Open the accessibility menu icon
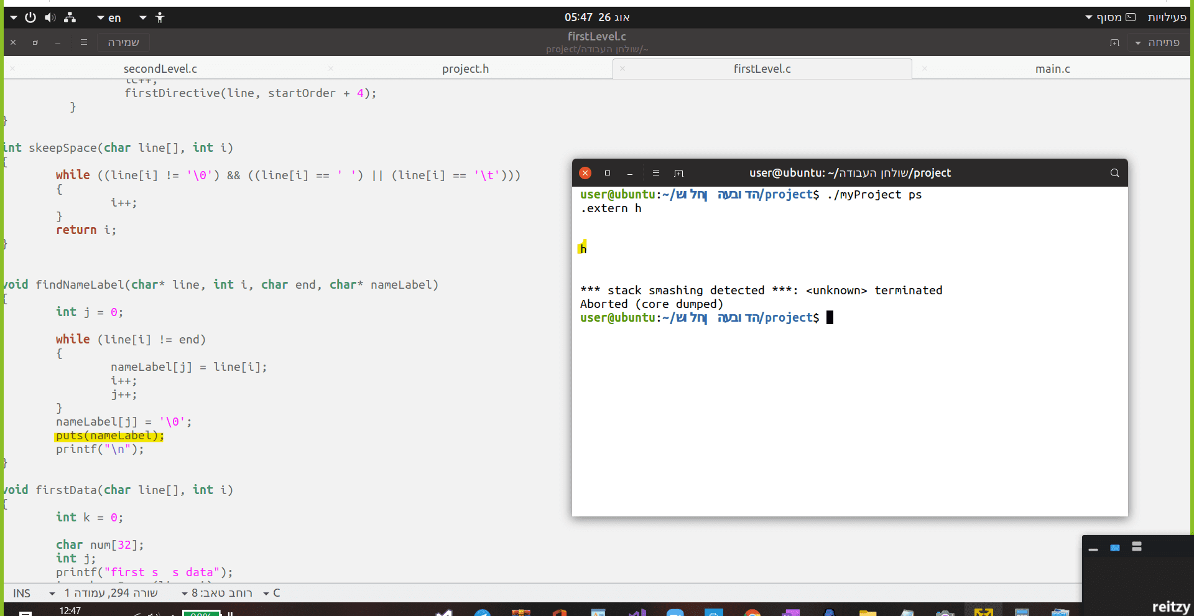The image size is (1194, 616). pyautogui.click(x=160, y=17)
